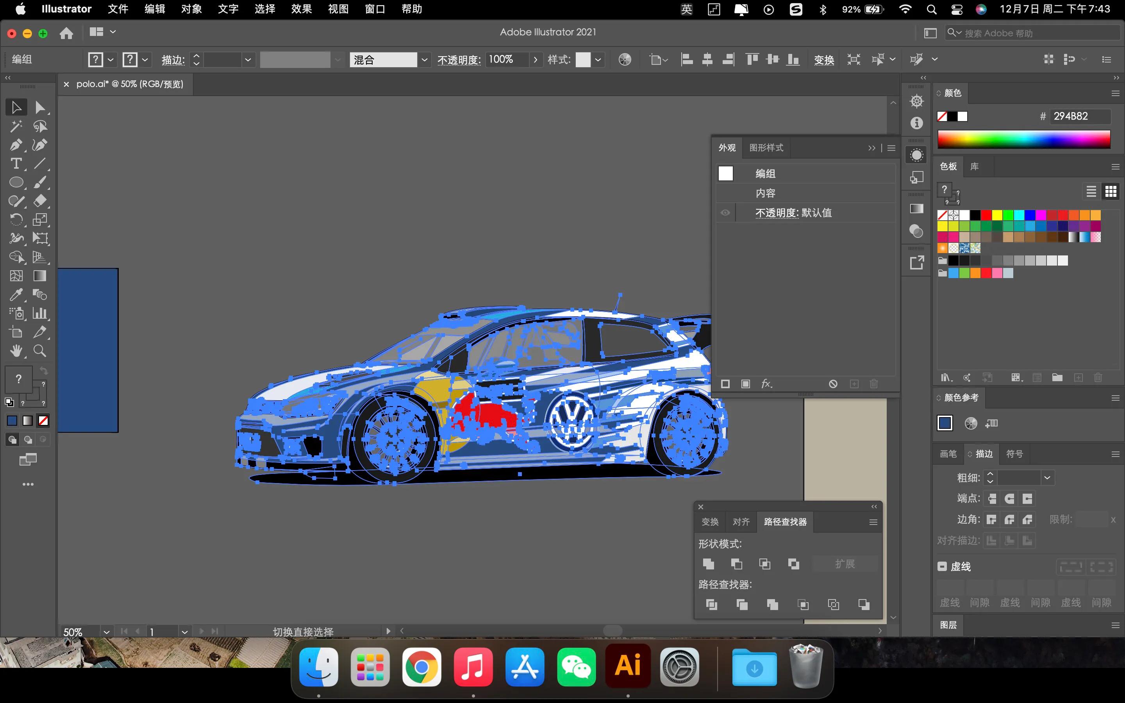Viewport: 1125px width, 703px height.
Task: Click the Recolor Artwork icon in control bar
Action: tap(625, 59)
